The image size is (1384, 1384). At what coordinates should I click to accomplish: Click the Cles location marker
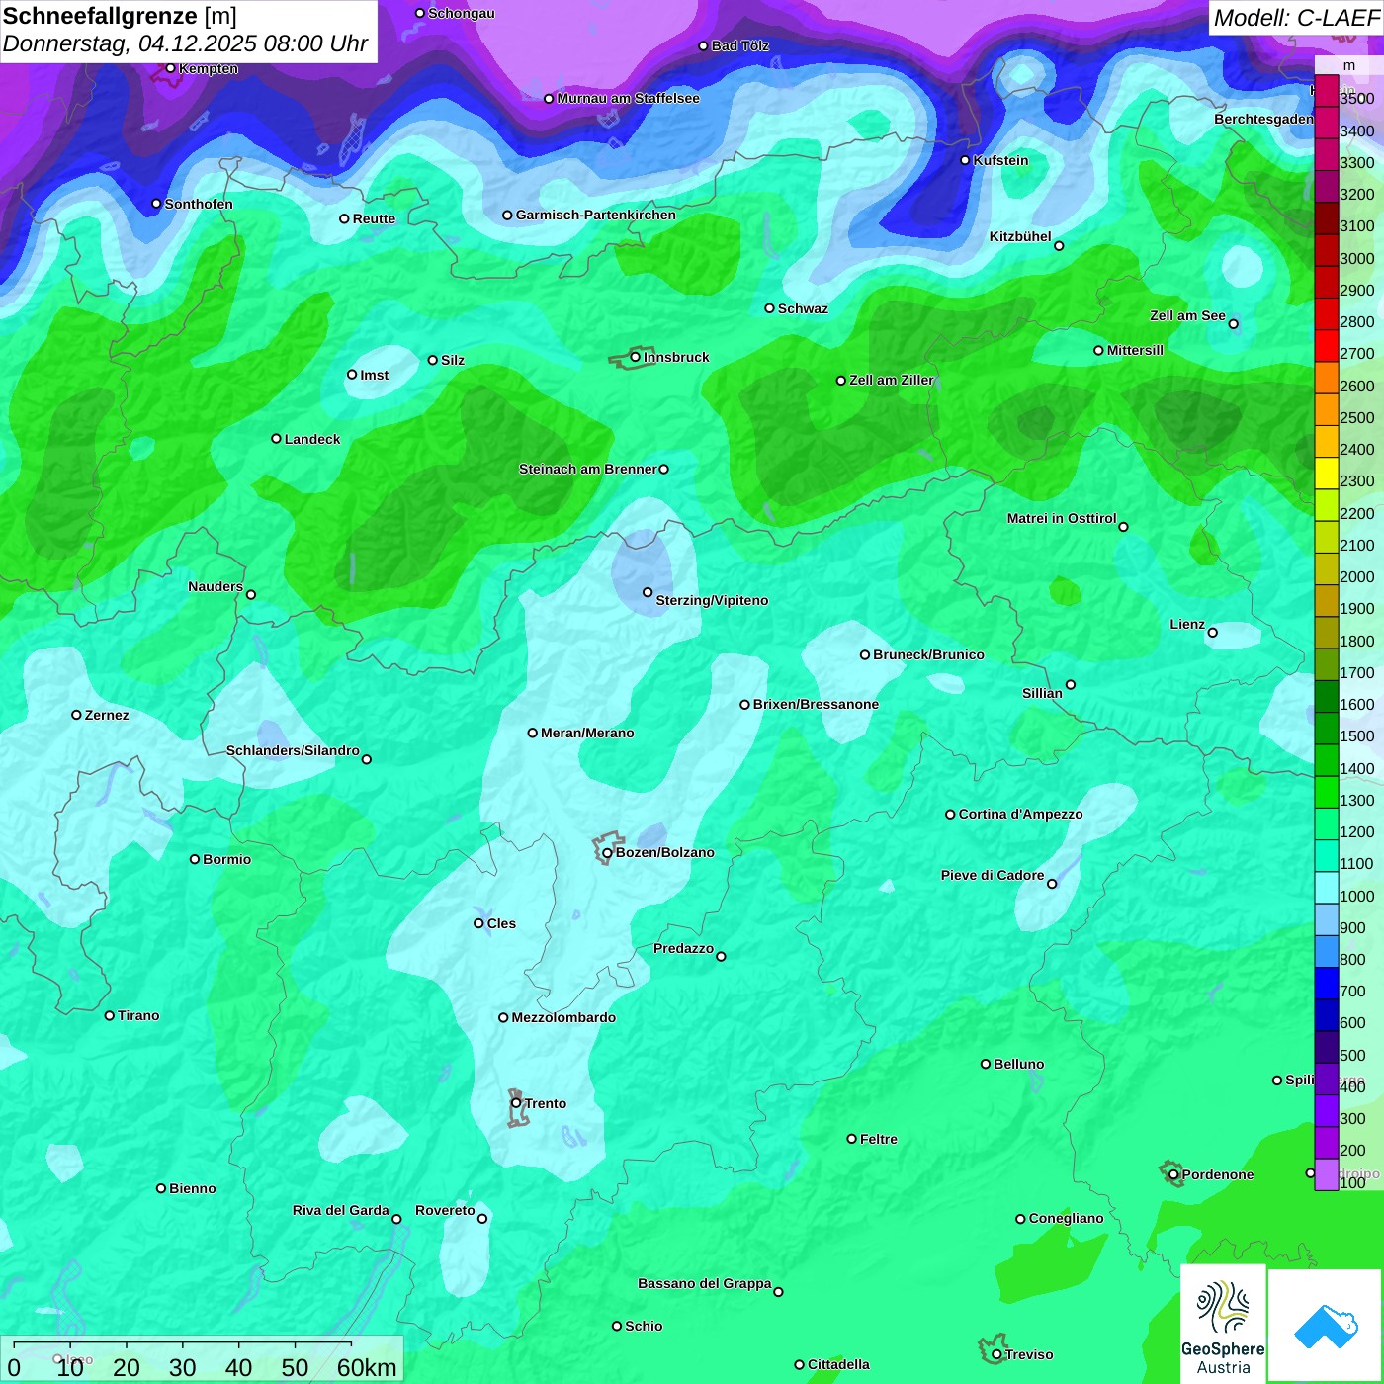point(478,923)
